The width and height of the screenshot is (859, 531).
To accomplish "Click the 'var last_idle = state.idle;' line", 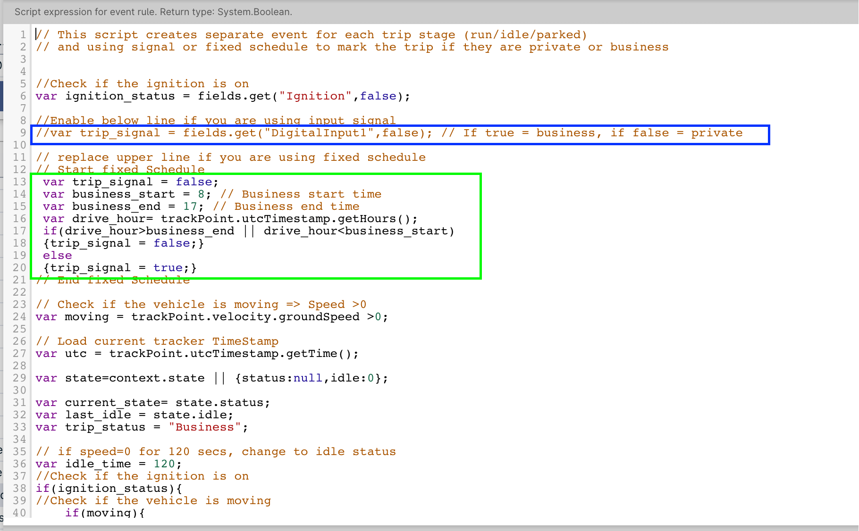I will coord(135,415).
